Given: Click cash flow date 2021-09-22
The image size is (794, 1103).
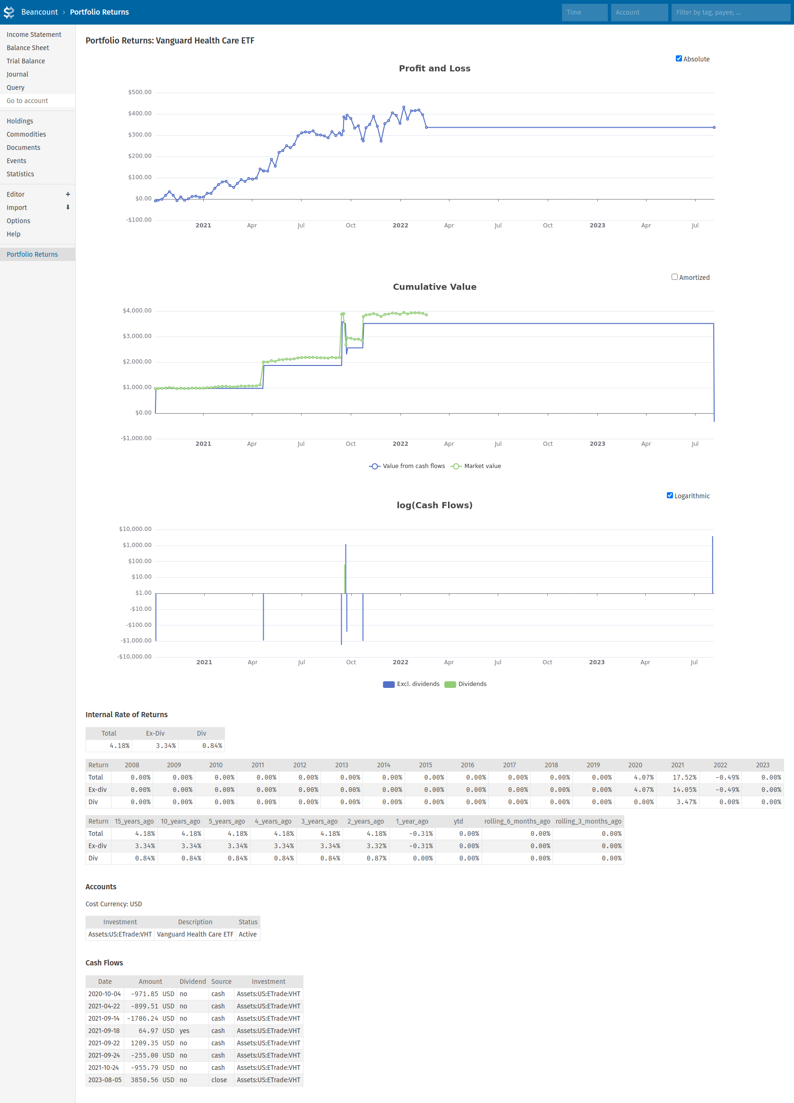Looking at the screenshot, I should (x=104, y=1043).
